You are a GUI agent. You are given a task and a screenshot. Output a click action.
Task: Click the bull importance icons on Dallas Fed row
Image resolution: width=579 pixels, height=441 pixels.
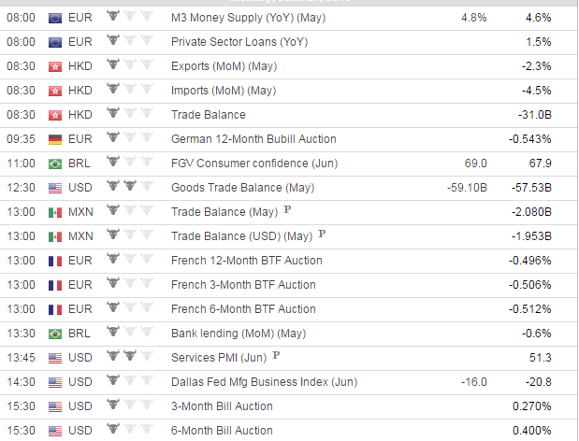(x=130, y=380)
